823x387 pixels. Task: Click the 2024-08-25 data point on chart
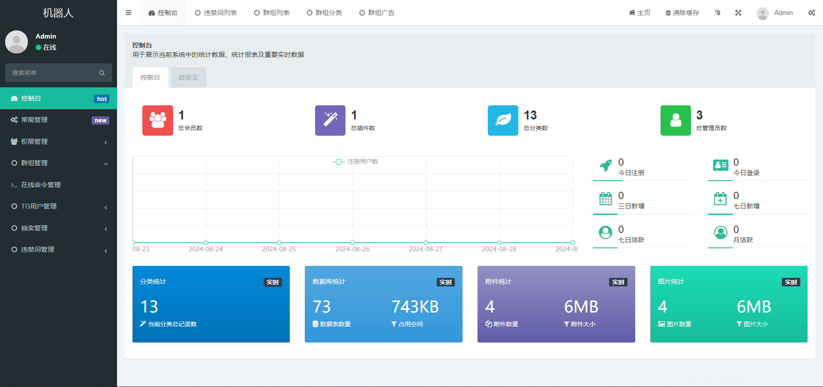tap(279, 243)
